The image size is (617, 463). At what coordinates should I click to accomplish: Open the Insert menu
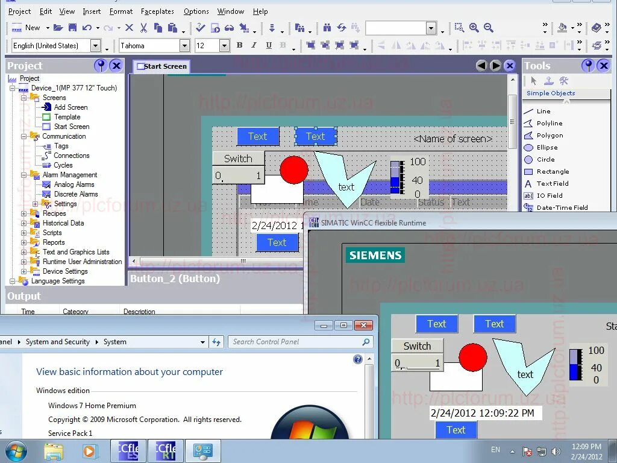(x=92, y=11)
